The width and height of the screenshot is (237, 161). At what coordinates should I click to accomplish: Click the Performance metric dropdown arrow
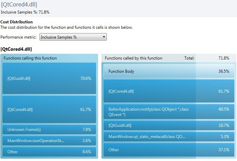[104, 37]
